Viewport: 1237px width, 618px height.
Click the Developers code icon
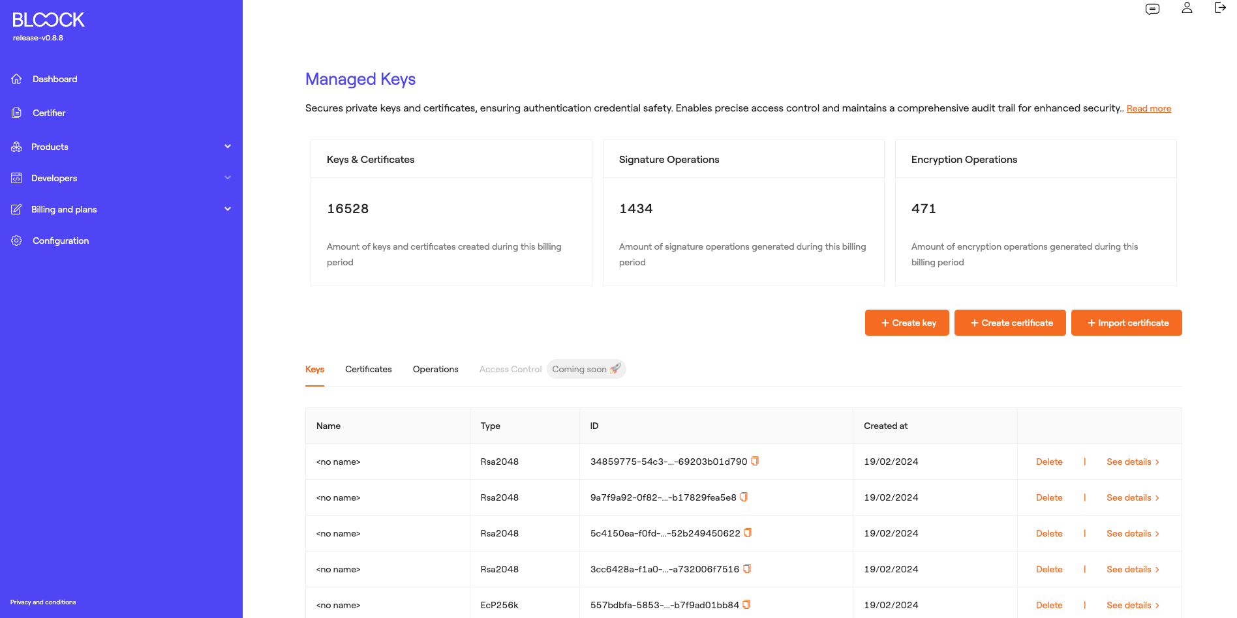coord(17,178)
